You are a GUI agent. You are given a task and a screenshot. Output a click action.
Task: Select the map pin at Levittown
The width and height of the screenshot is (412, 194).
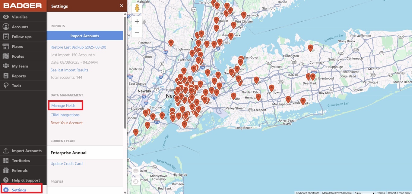tap(271, 88)
